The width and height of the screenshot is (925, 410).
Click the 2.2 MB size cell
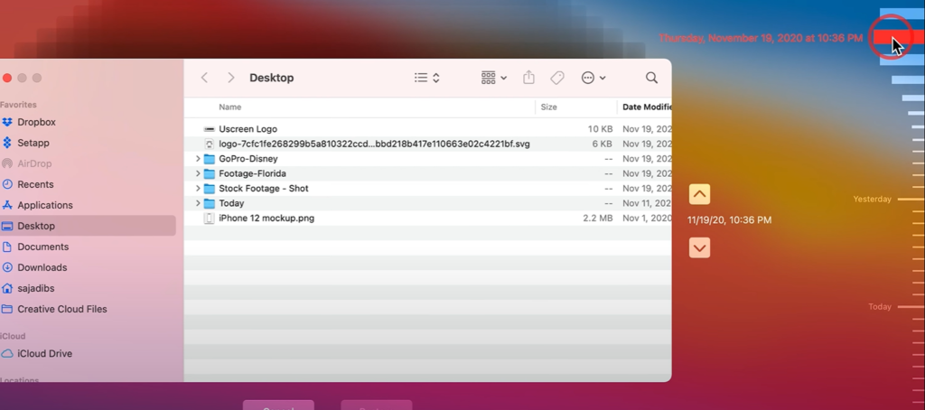pos(598,219)
